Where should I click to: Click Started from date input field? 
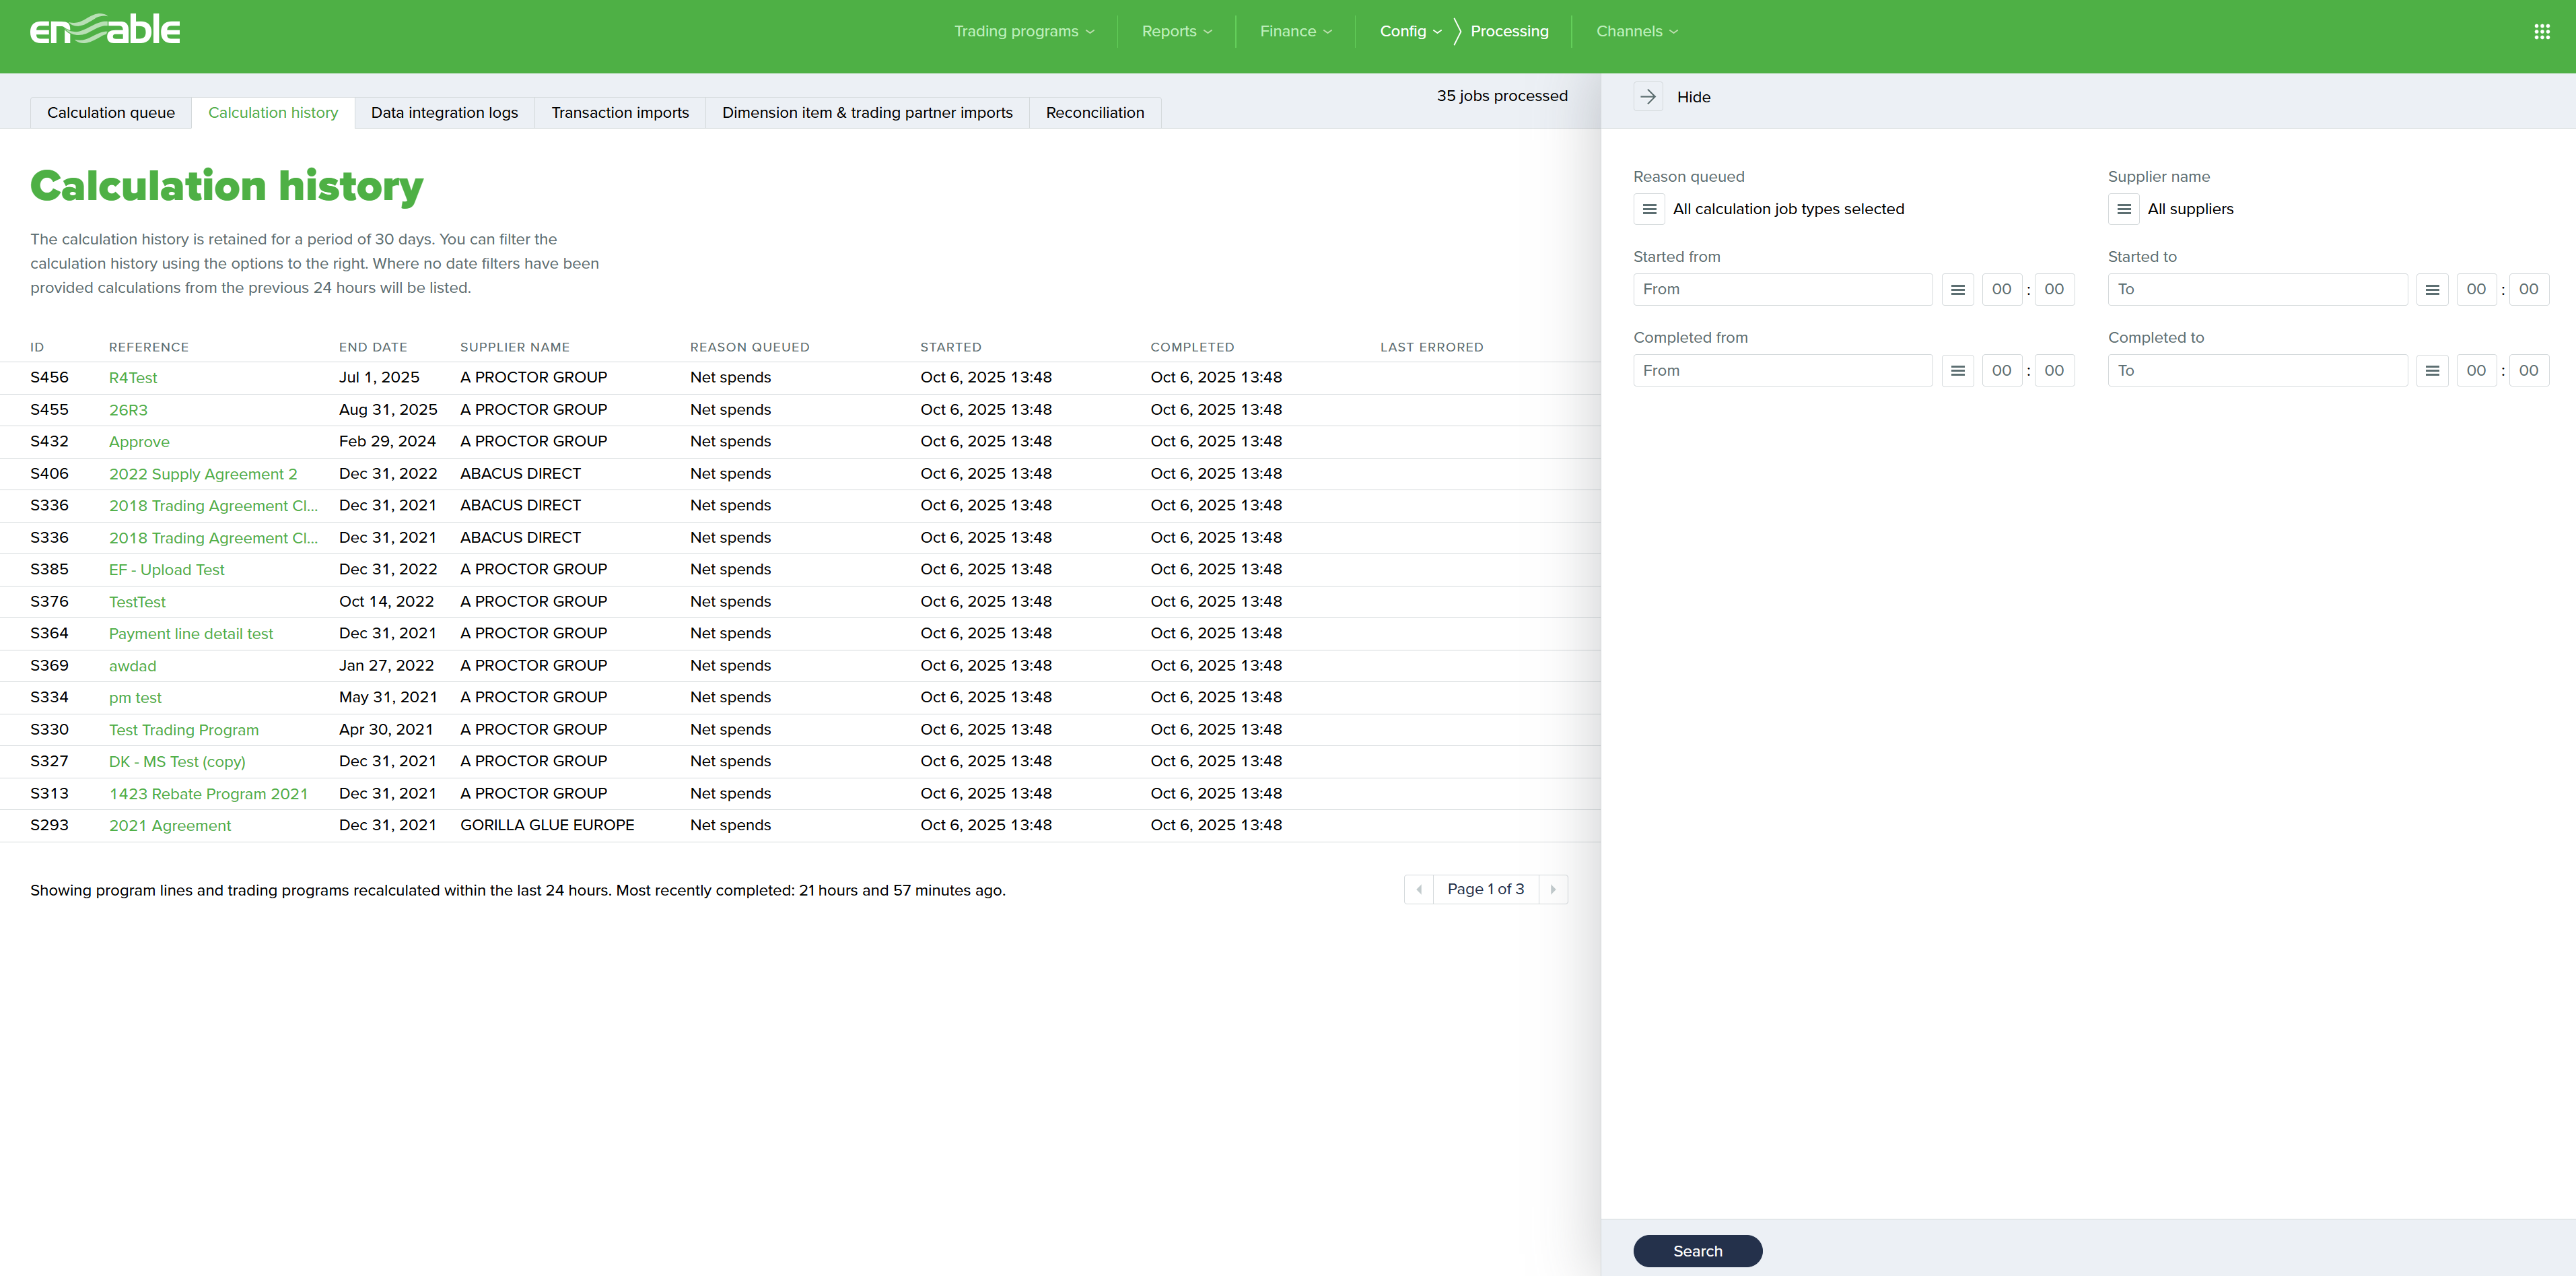pos(1782,290)
